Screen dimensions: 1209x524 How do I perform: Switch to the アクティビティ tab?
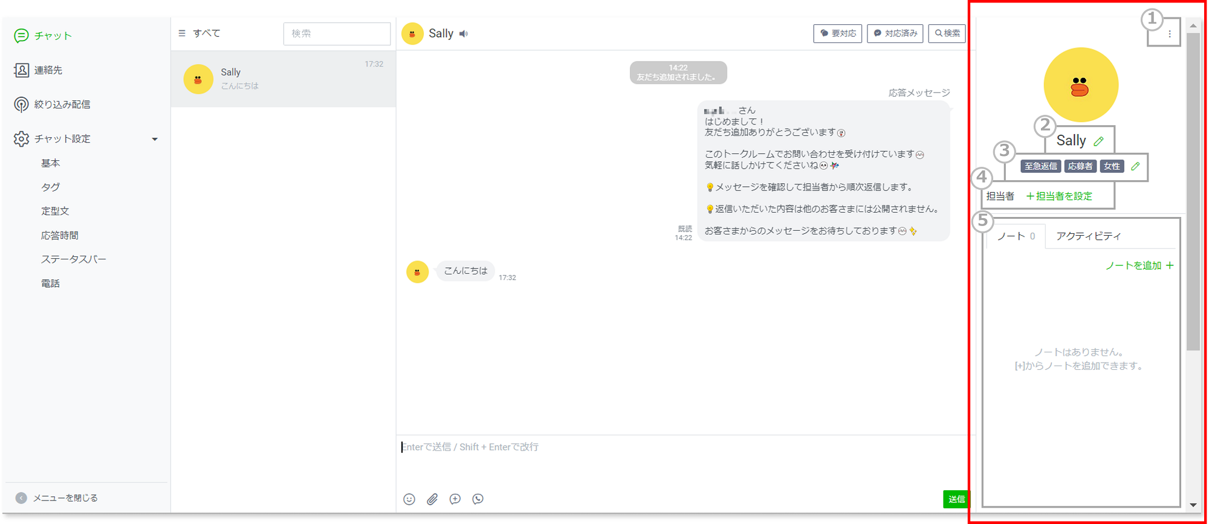click(1088, 236)
